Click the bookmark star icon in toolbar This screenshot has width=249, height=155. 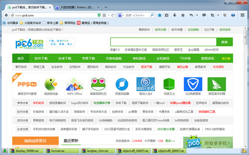coord(160,15)
